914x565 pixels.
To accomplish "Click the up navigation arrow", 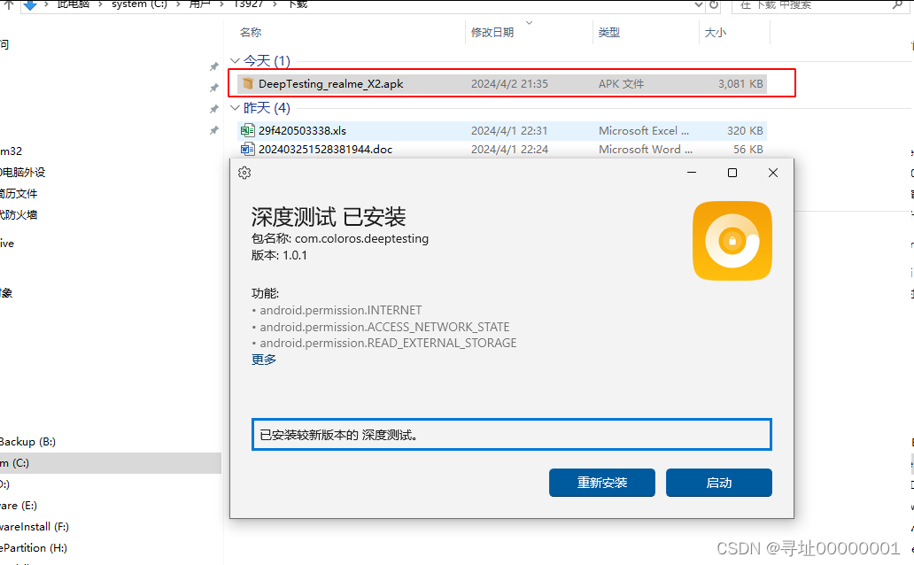I will tap(8, 4).
